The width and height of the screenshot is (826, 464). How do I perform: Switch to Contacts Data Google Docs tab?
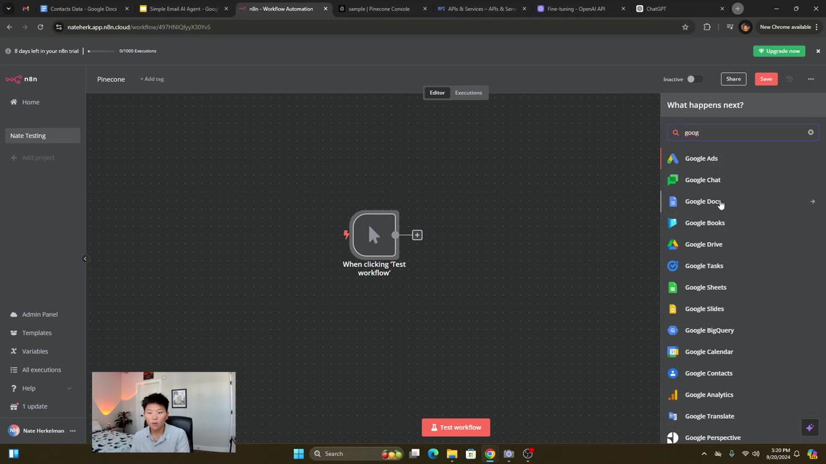point(83,9)
